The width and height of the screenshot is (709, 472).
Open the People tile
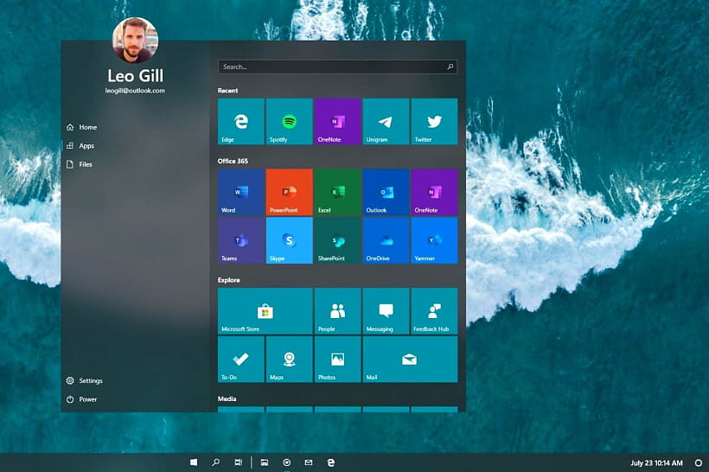(x=338, y=311)
